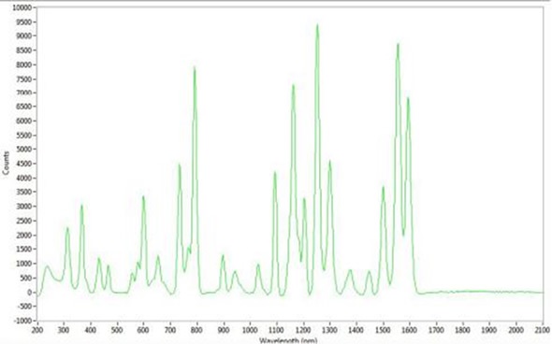Select the peak near 1500 nm

click(383, 188)
